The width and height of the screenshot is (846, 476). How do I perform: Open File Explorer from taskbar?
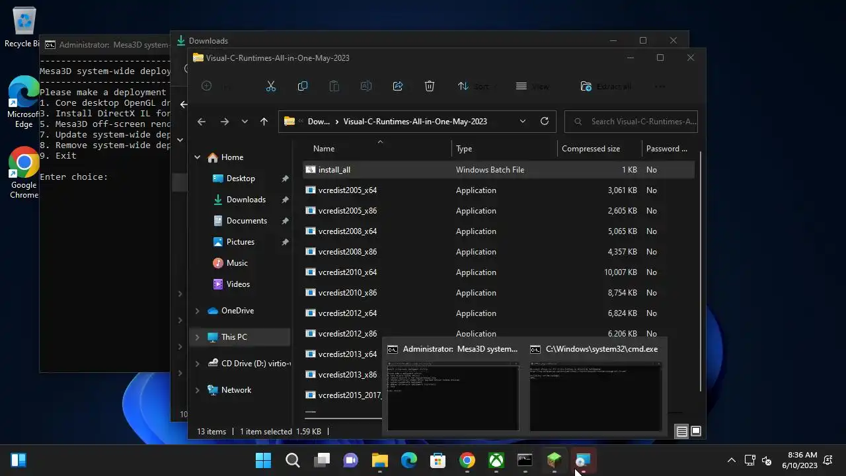click(x=379, y=460)
